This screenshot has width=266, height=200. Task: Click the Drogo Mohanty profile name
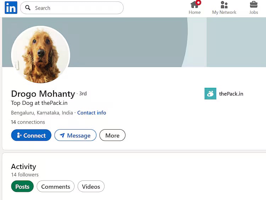click(43, 94)
